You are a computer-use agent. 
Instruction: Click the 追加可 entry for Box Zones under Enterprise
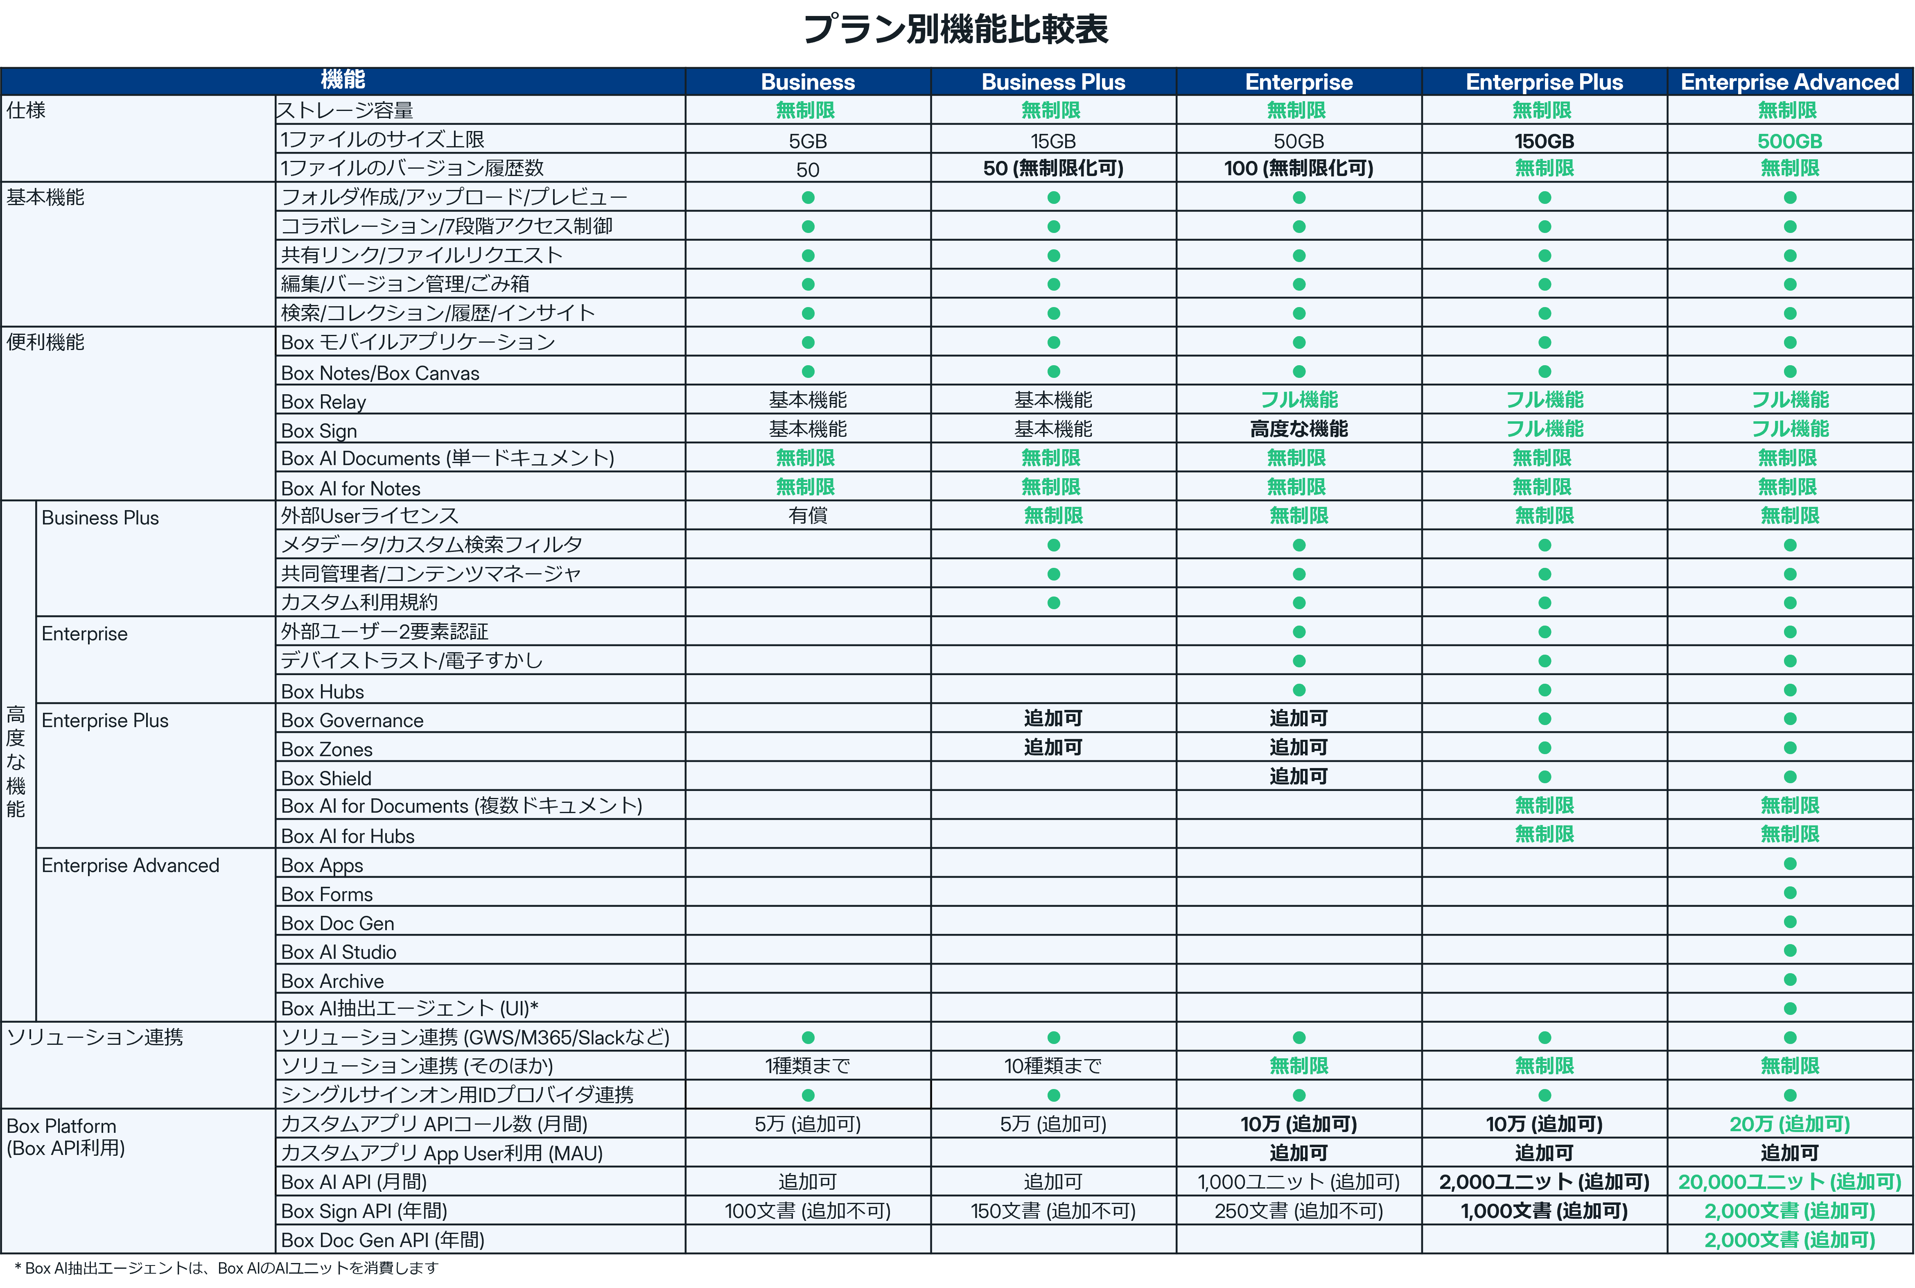tap(1298, 747)
